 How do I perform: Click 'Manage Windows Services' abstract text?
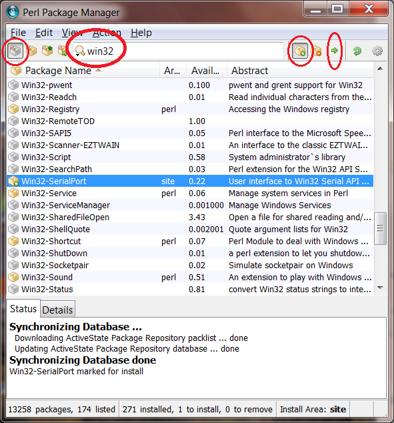coord(280,205)
